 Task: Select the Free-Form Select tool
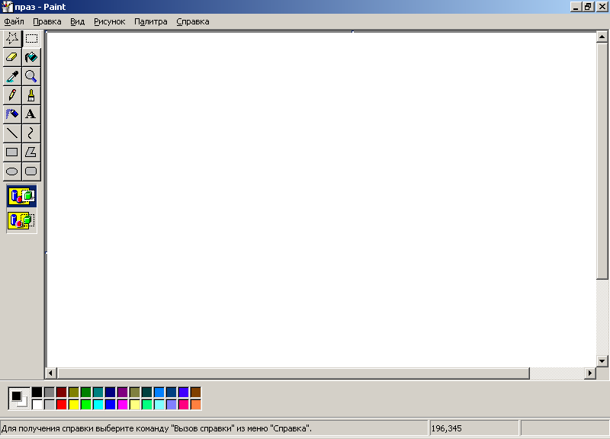point(12,38)
